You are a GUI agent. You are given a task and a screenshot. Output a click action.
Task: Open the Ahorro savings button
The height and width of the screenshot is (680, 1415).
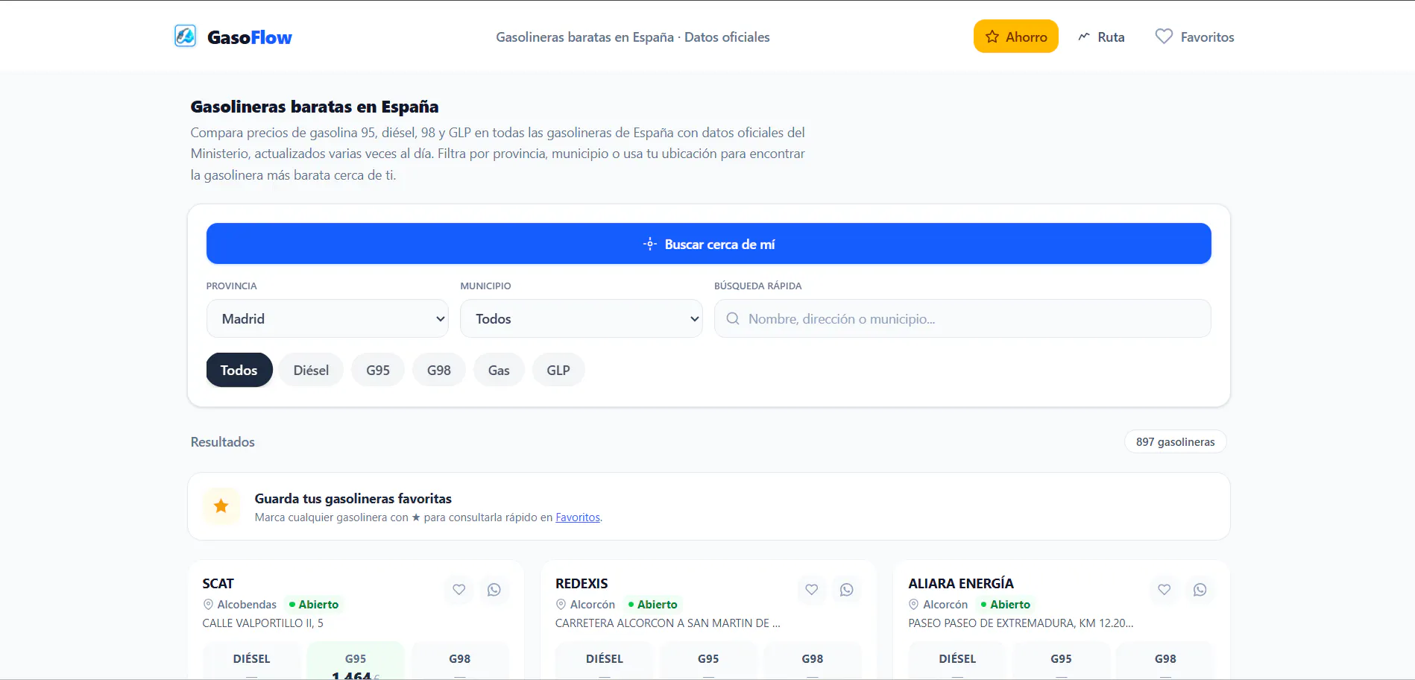click(1015, 37)
